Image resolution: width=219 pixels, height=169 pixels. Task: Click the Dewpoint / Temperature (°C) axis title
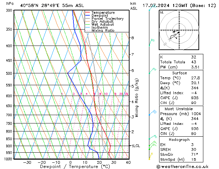pyautogui.click(x=75, y=167)
